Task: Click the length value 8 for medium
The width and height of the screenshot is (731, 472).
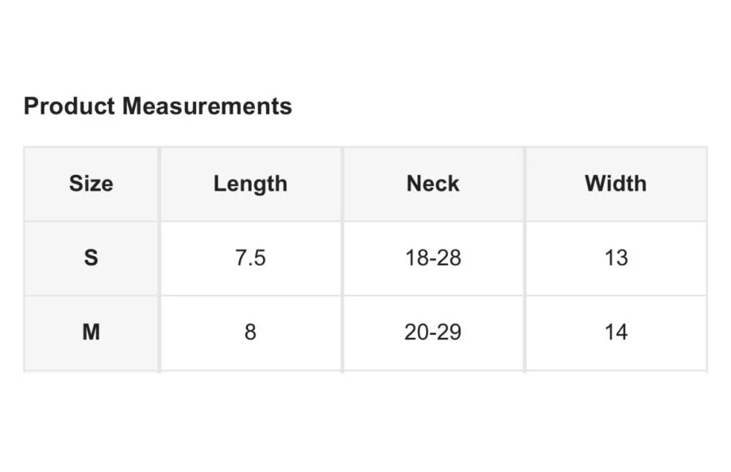Action: pyautogui.click(x=250, y=332)
